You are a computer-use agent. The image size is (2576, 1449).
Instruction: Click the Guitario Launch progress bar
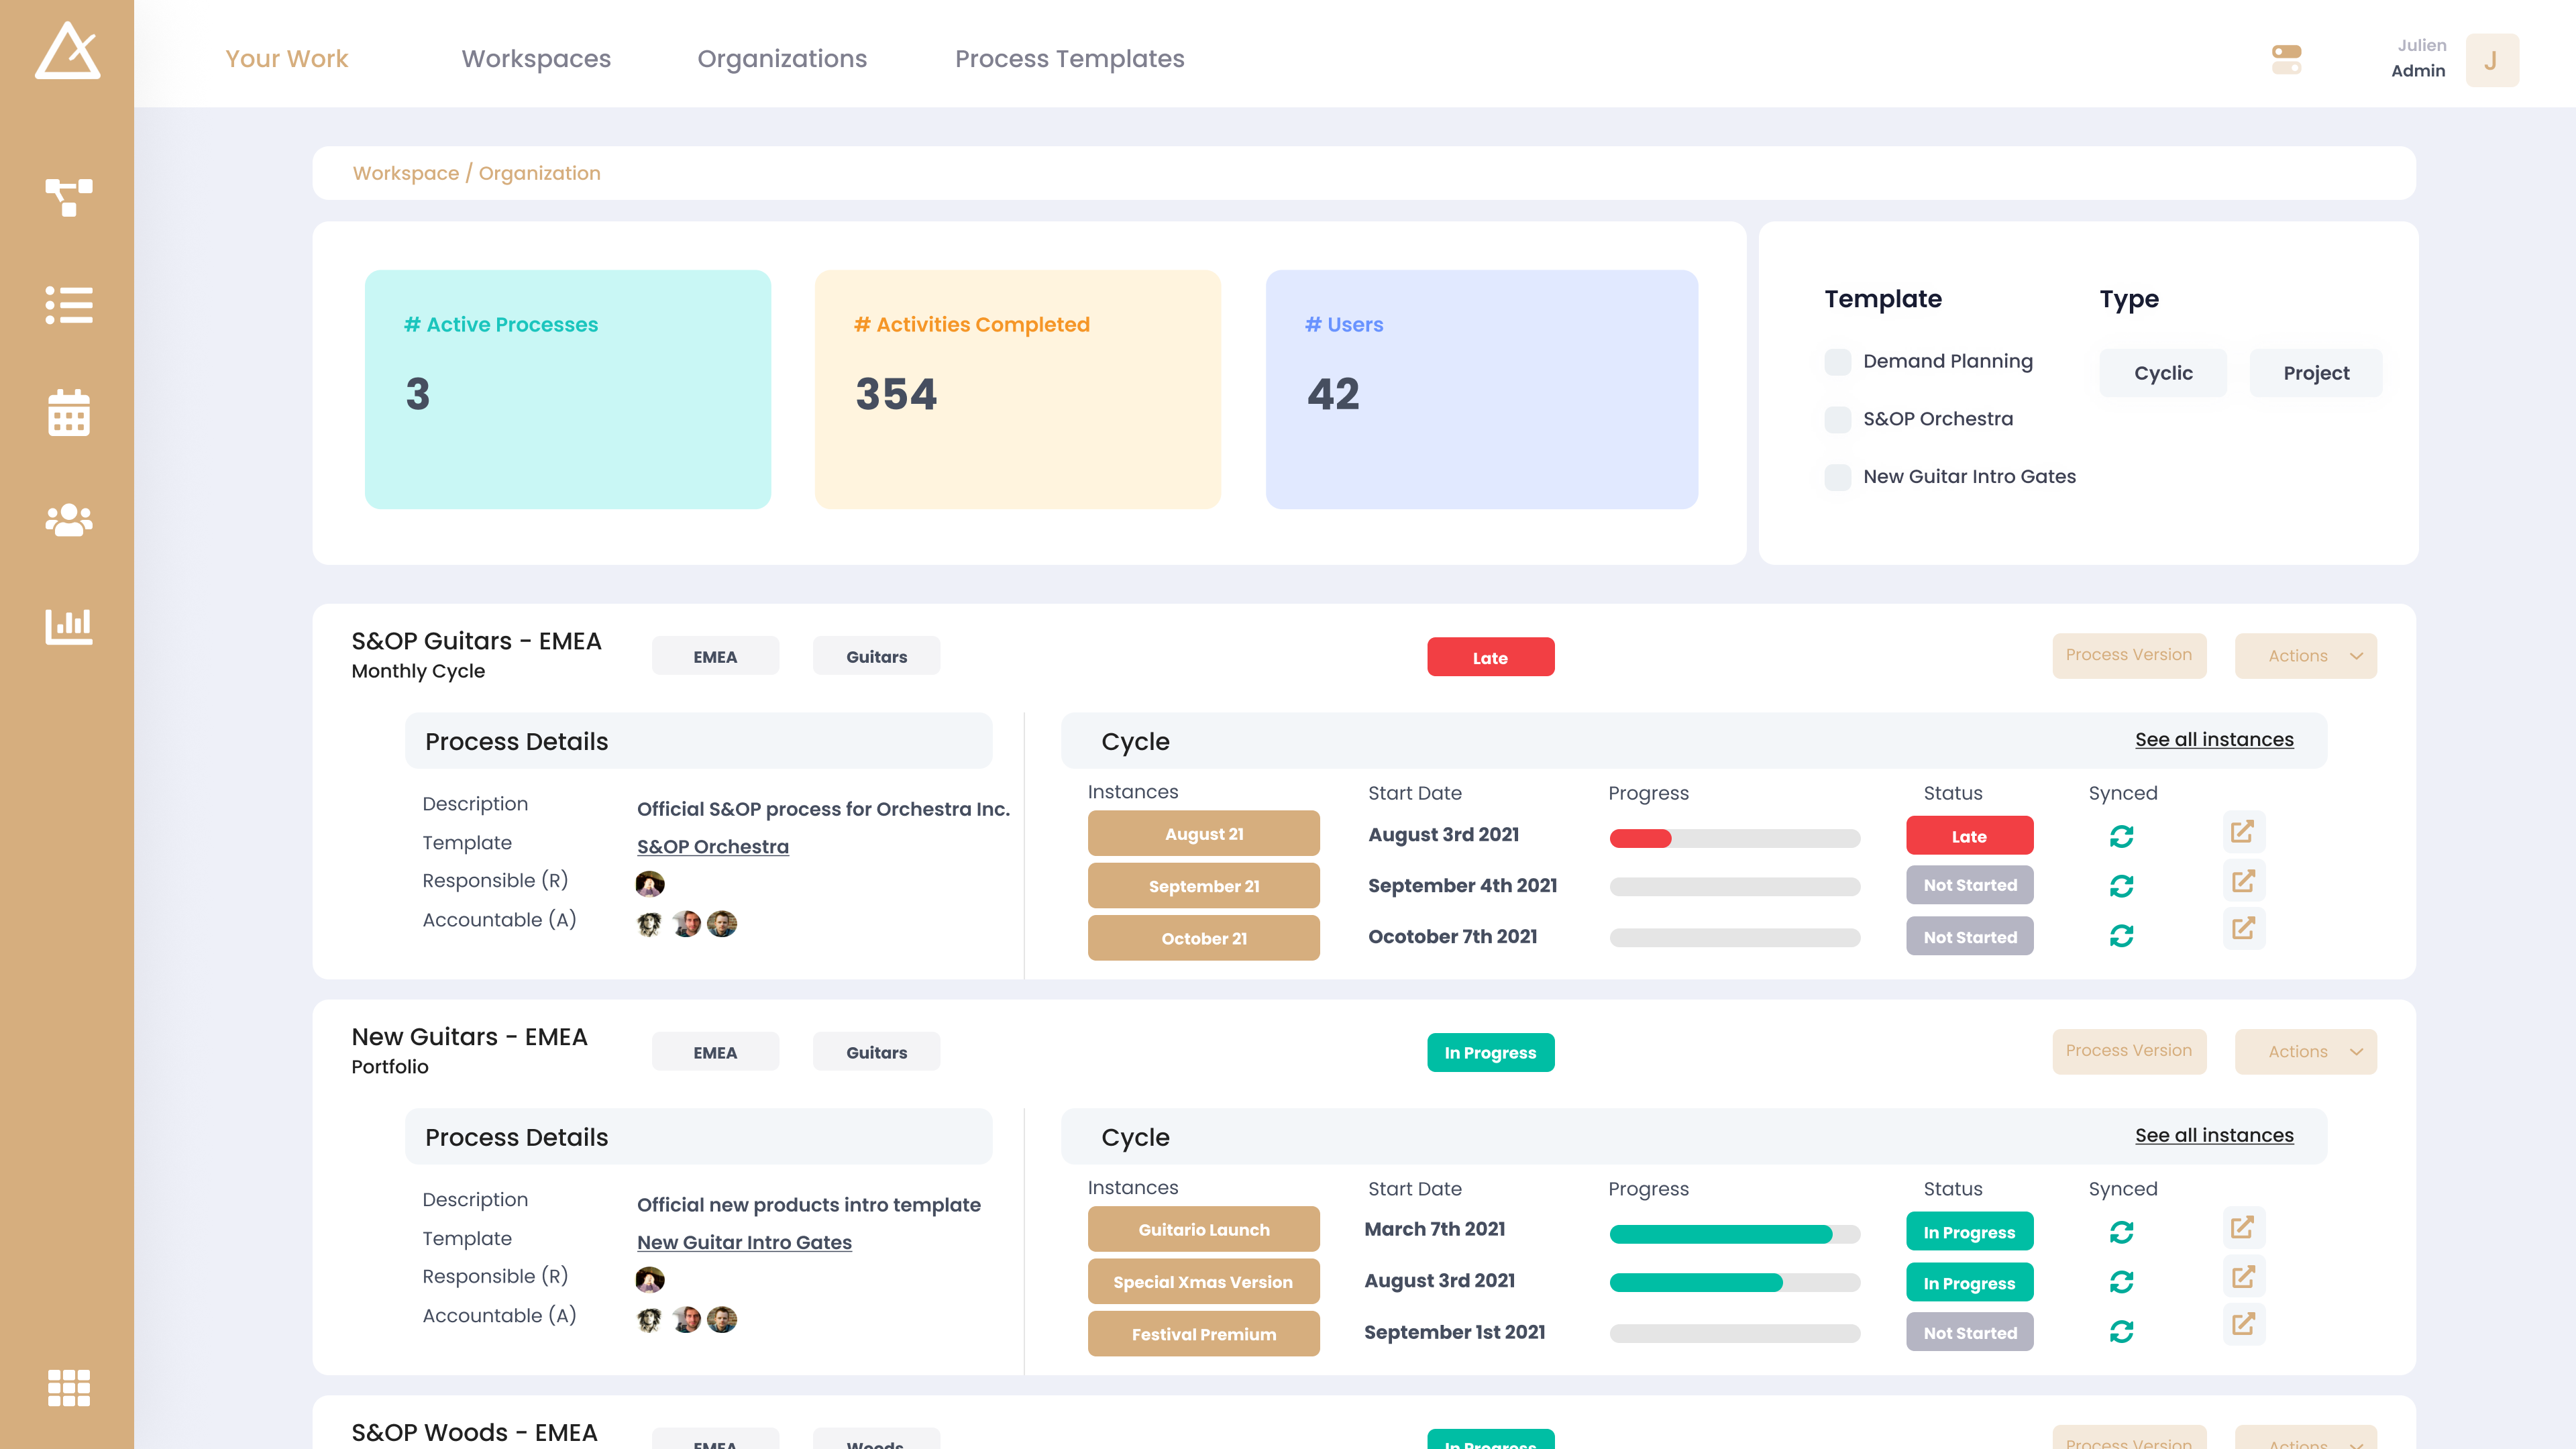coord(1734,1235)
